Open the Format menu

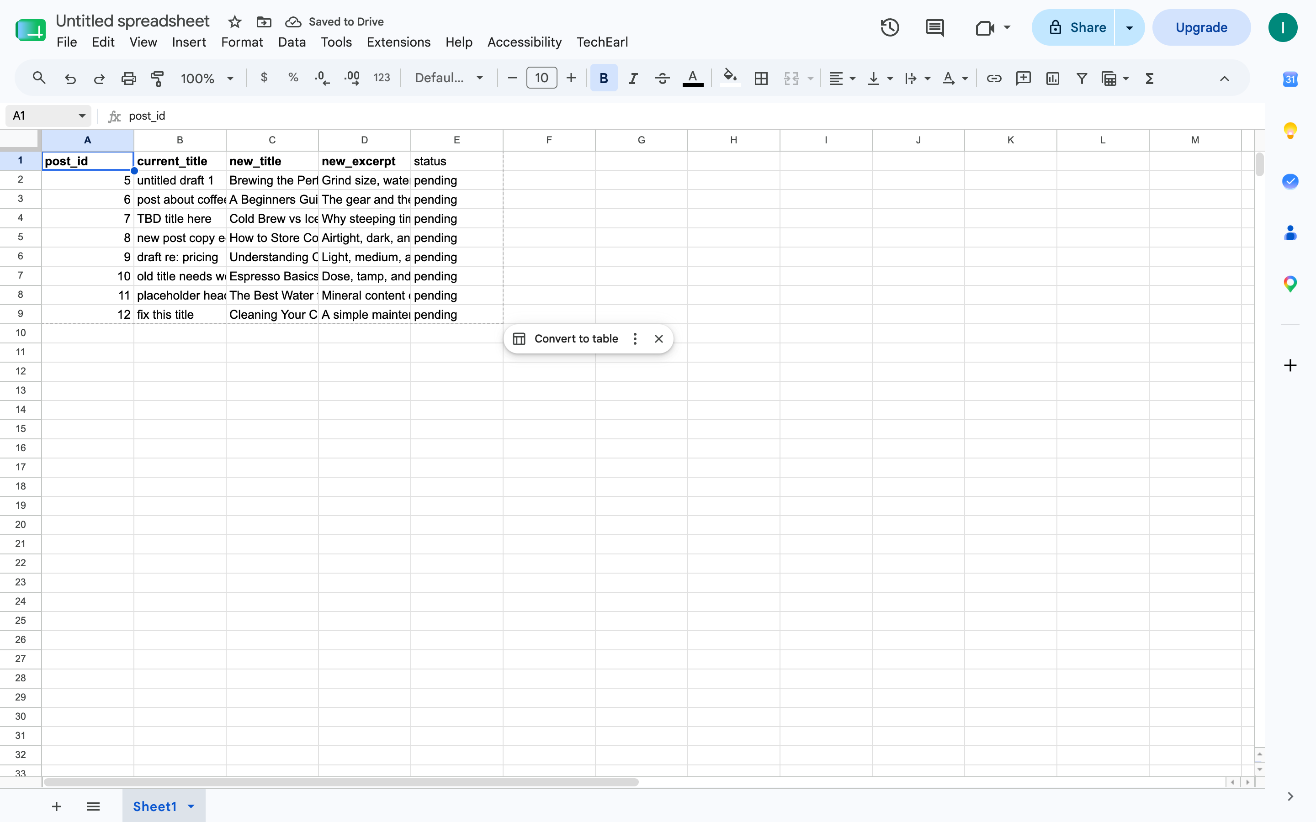[242, 42]
